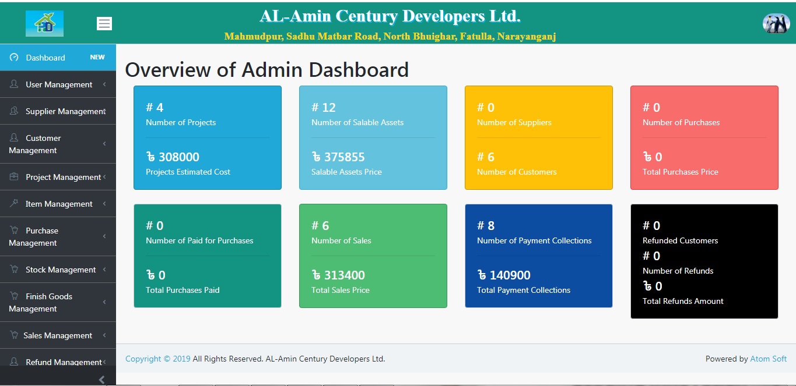This screenshot has height=386, width=796.
Task: Expand Customer Management using its chevron
Action: 104,144
